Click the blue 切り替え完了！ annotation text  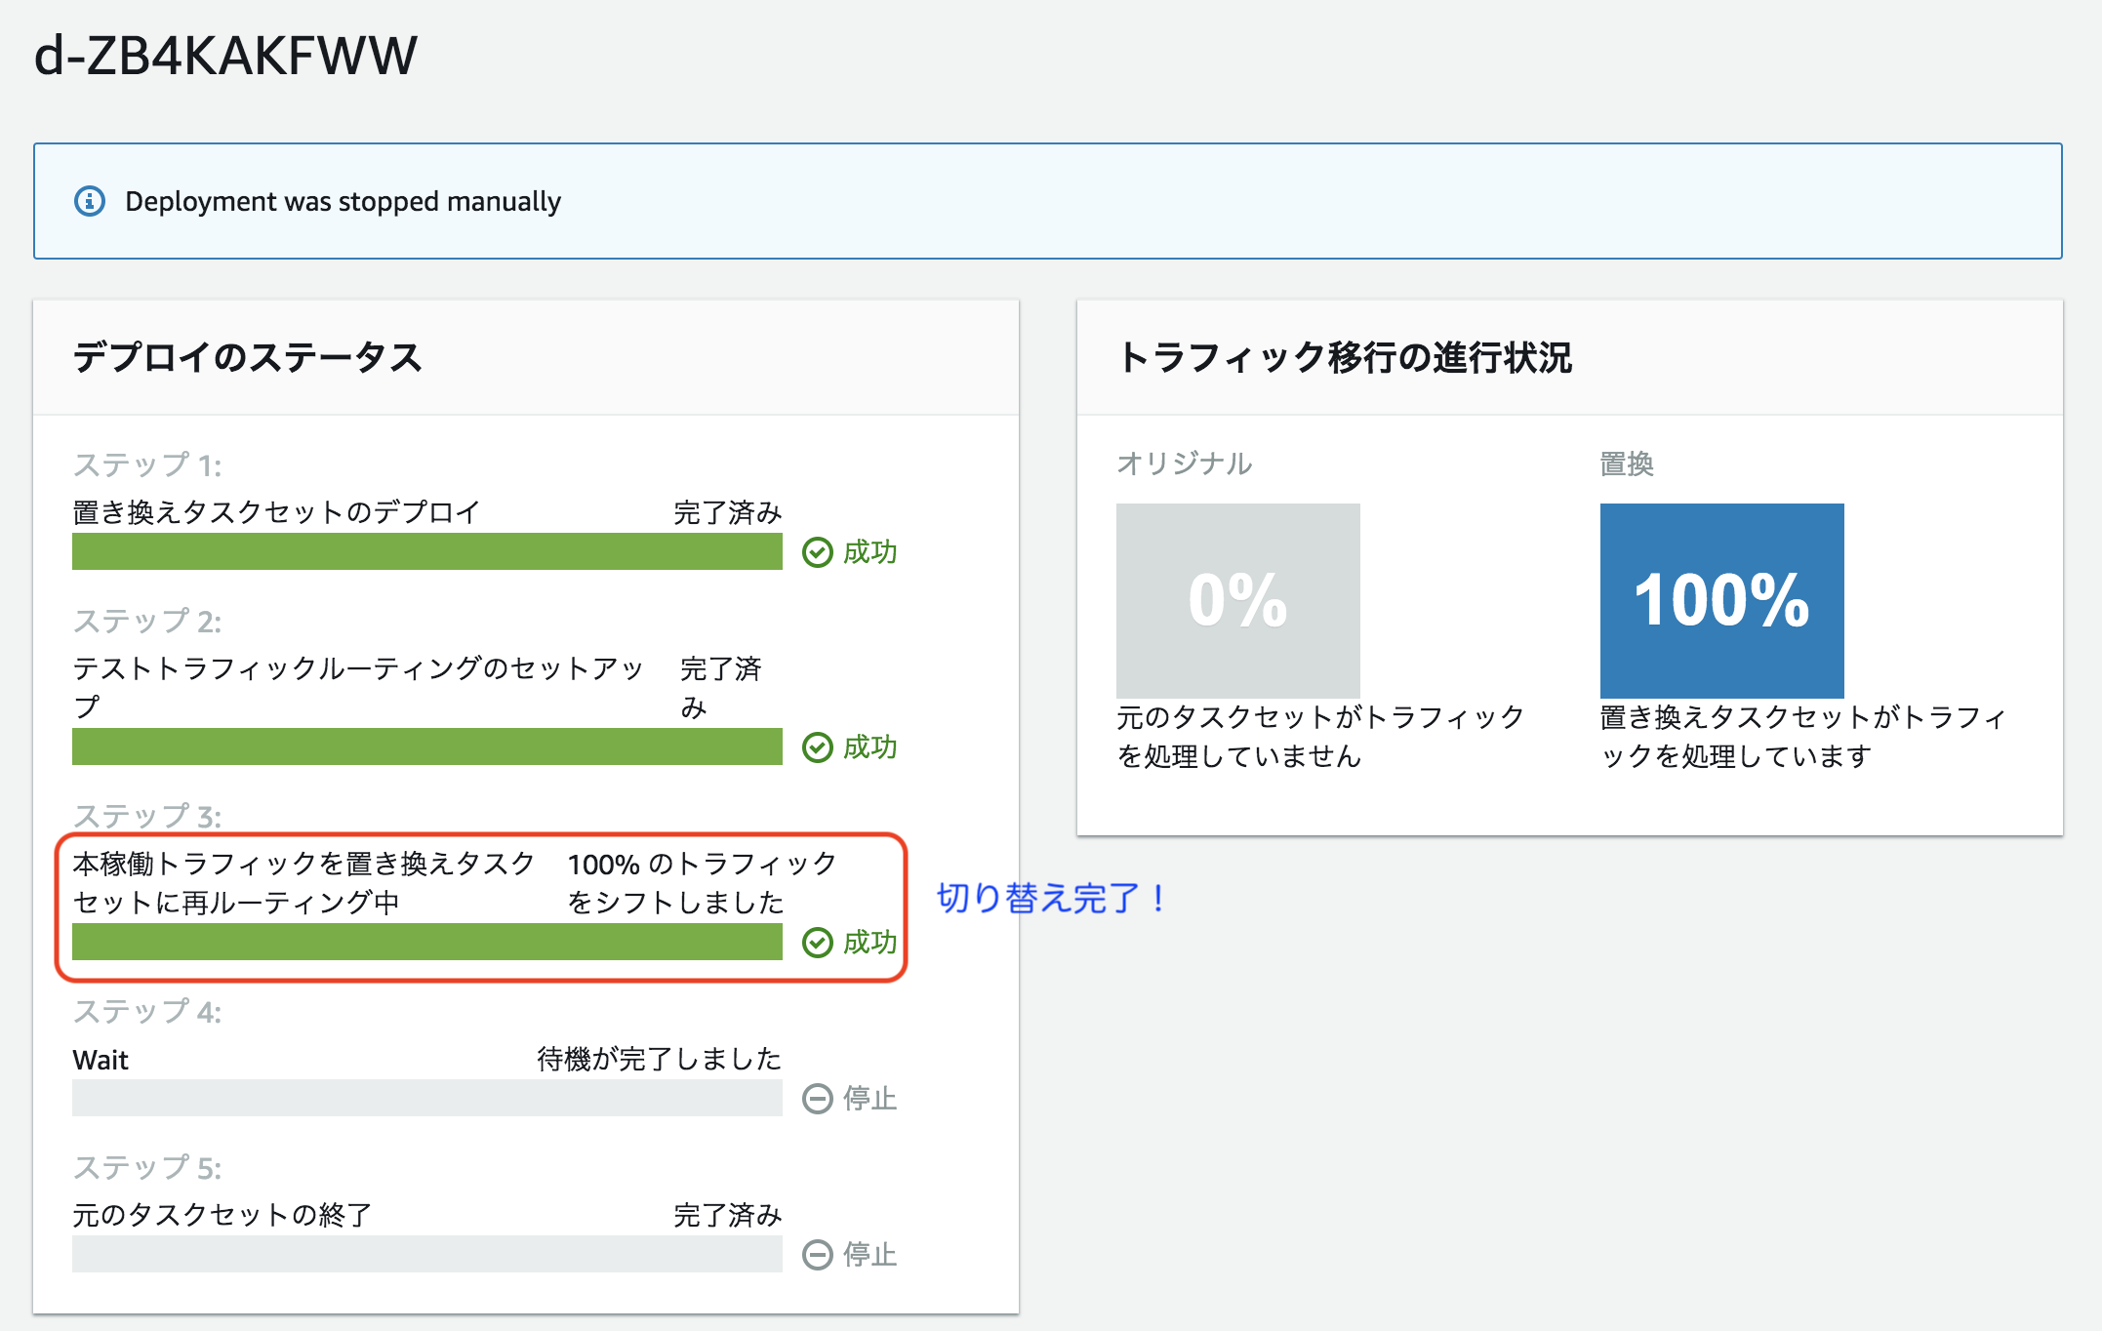pos(1051,898)
